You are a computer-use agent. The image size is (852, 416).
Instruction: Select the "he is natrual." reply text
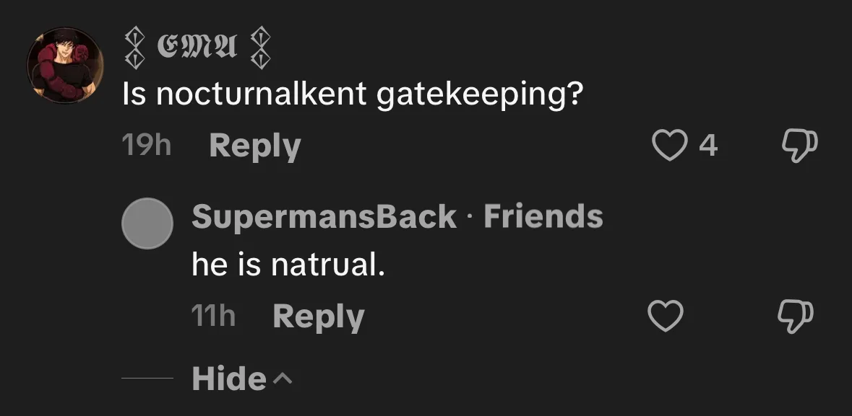(288, 265)
